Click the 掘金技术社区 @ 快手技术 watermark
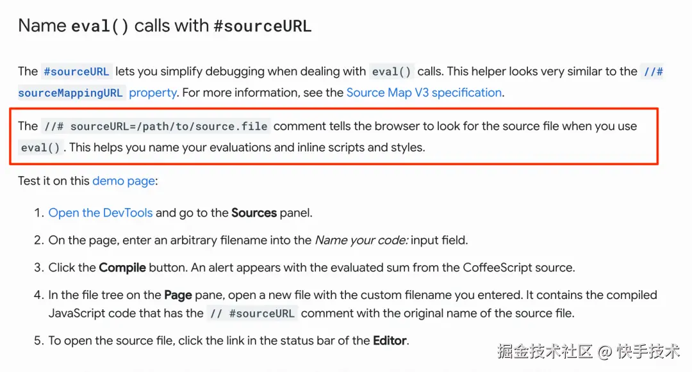This screenshot has height=372, width=692. click(x=588, y=352)
